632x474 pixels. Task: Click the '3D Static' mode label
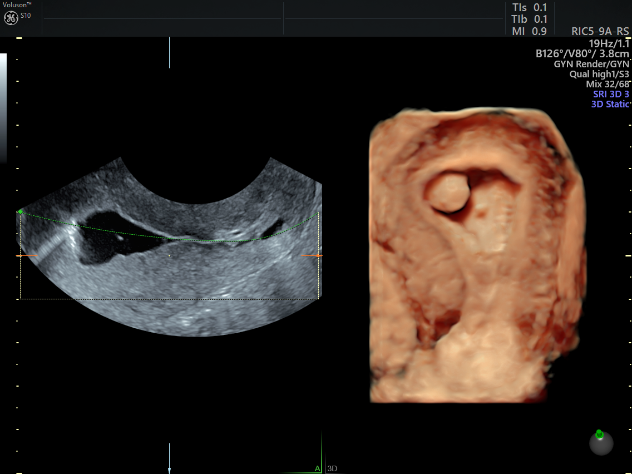coord(610,104)
